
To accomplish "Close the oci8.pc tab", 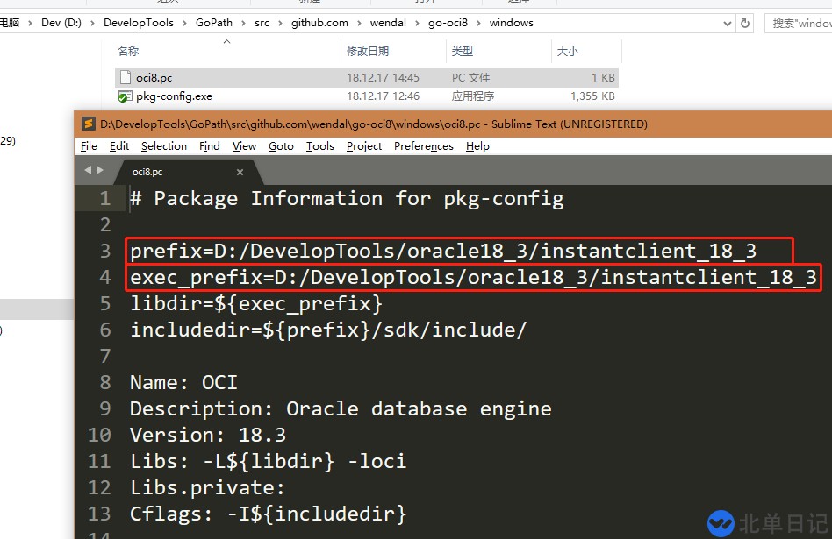I will tap(240, 173).
